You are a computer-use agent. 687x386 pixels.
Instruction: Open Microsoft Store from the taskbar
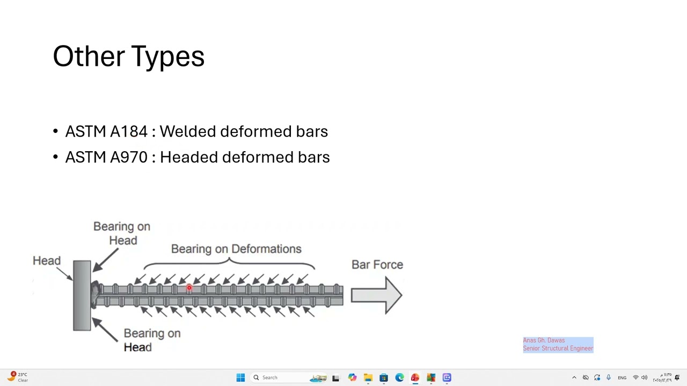click(384, 377)
